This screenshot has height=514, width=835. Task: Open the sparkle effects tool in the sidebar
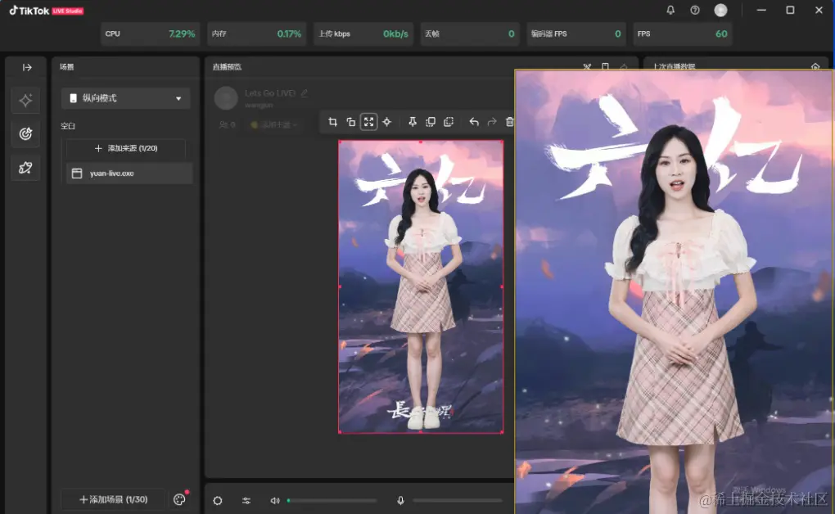point(25,100)
